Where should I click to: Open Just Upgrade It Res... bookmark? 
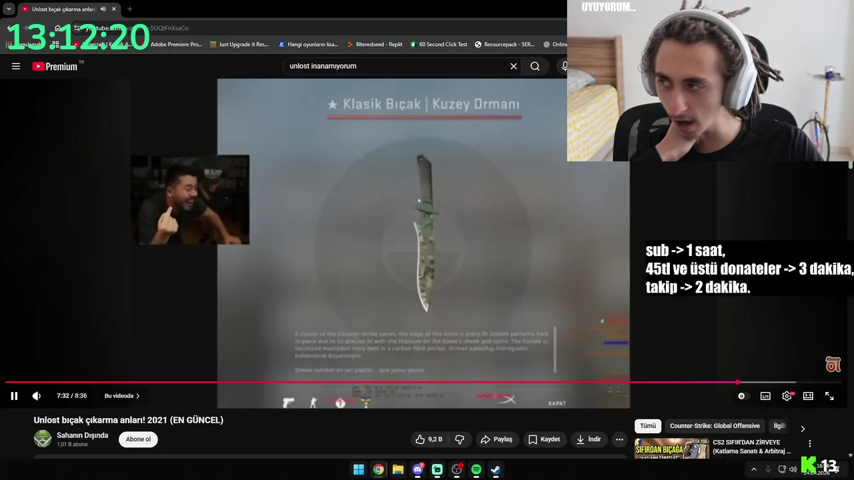tap(239, 45)
